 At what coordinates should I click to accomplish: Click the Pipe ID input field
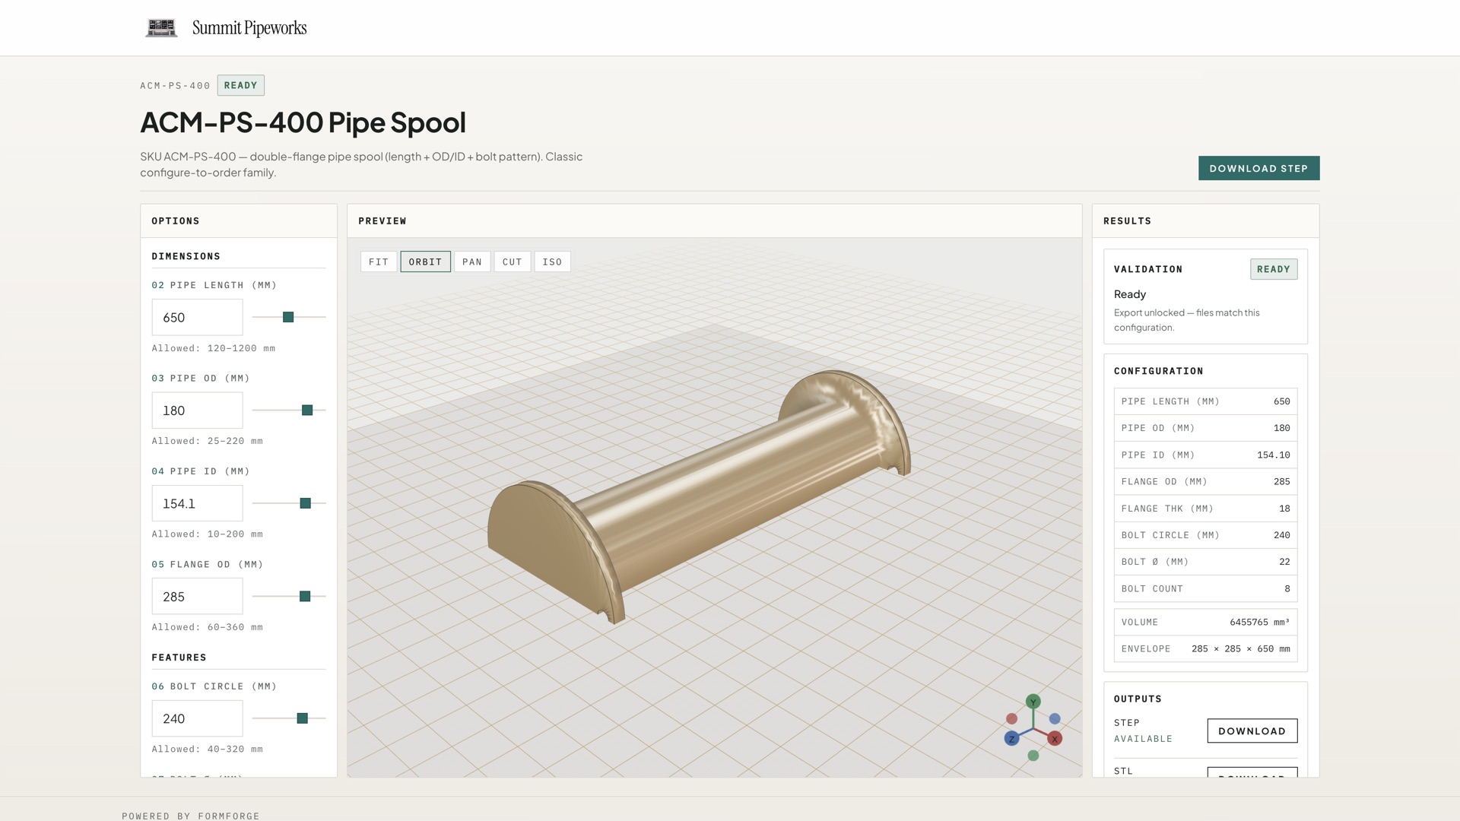(197, 503)
